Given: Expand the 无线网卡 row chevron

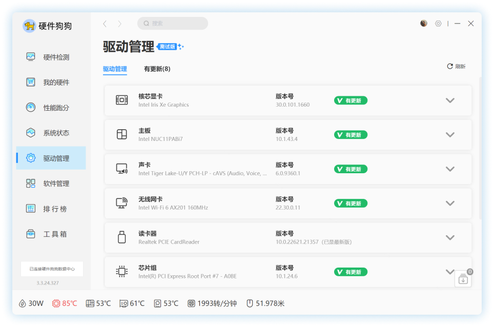Looking at the screenshot, I should (x=450, y=203).
